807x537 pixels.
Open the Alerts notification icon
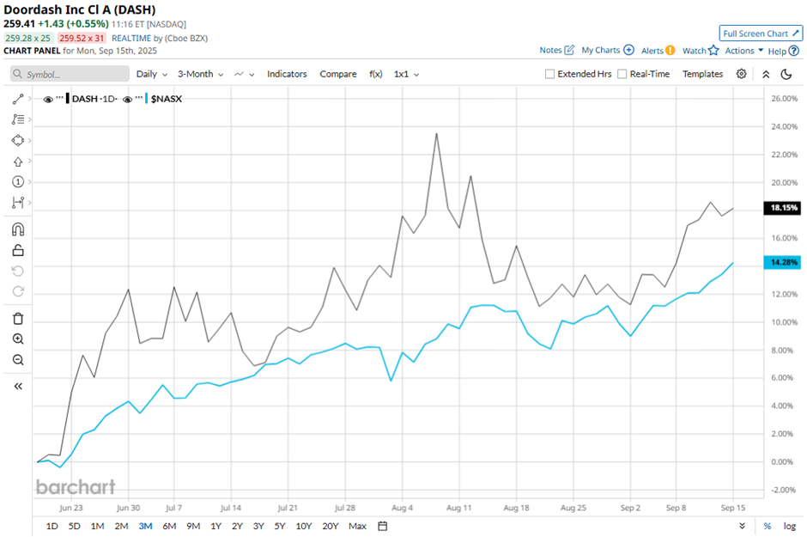(670, 50)
